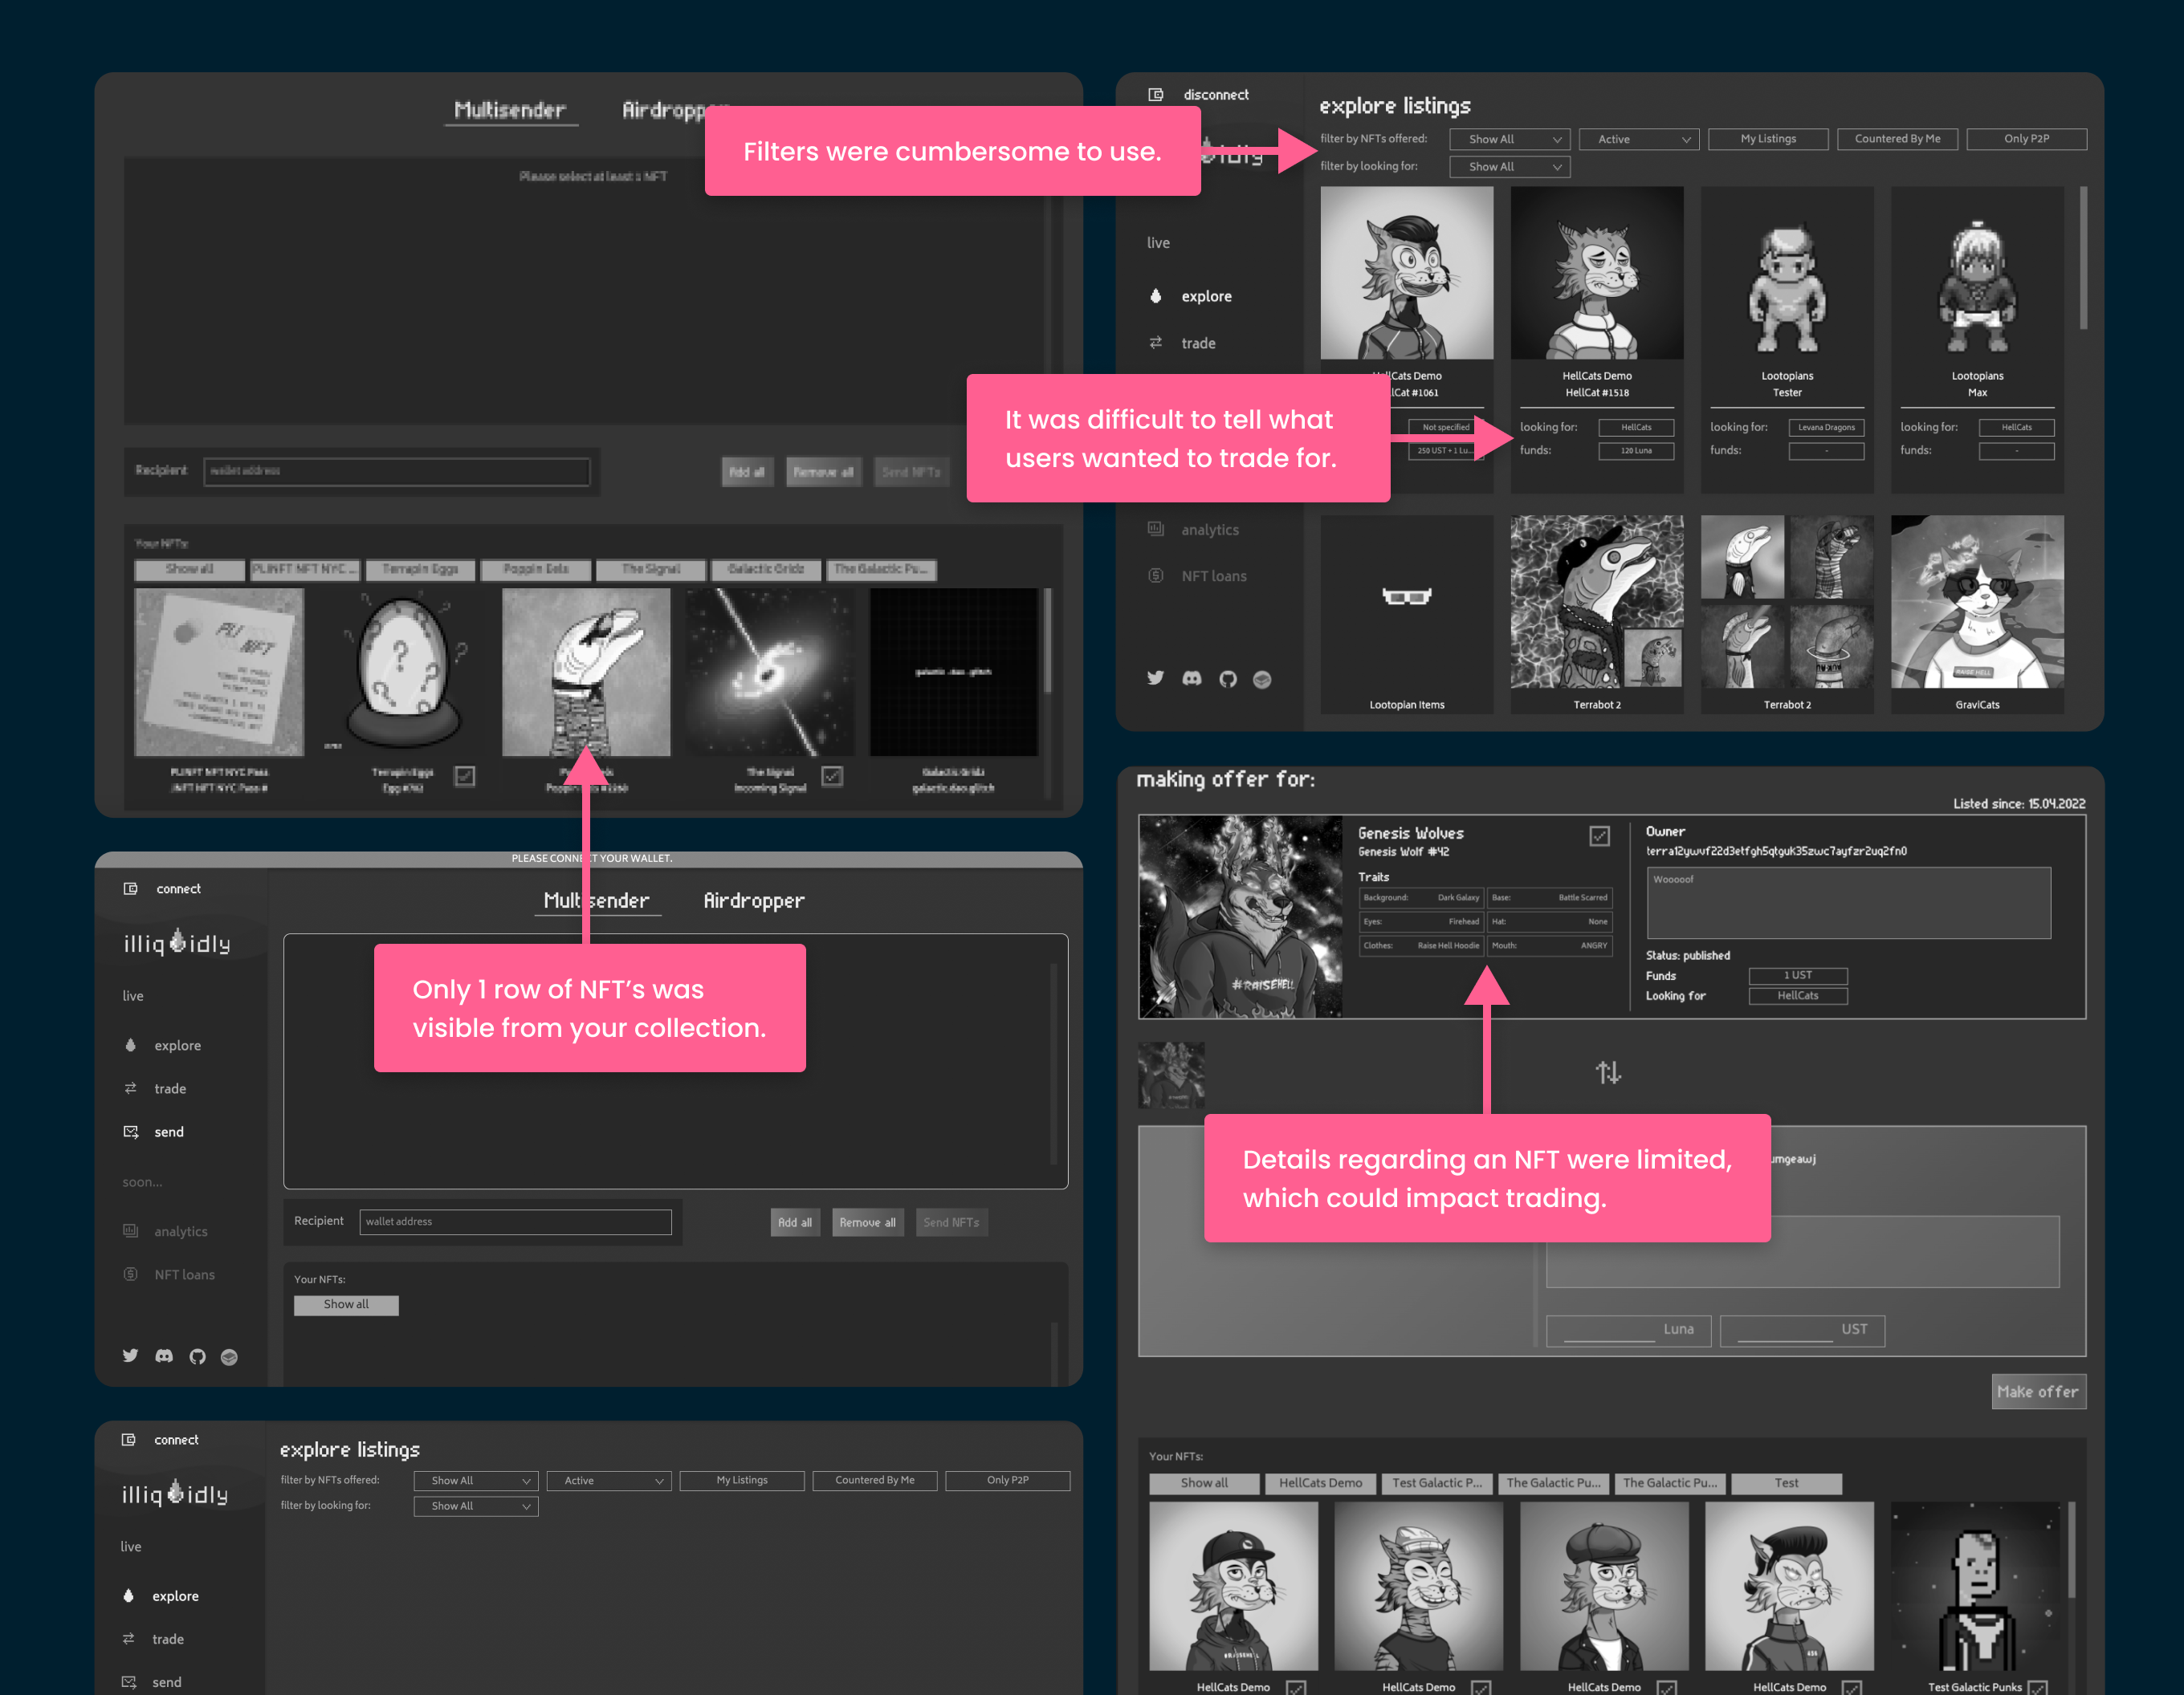Expand the Active status dropdown in the top explore listings panel

click(x=1641, y=139)
